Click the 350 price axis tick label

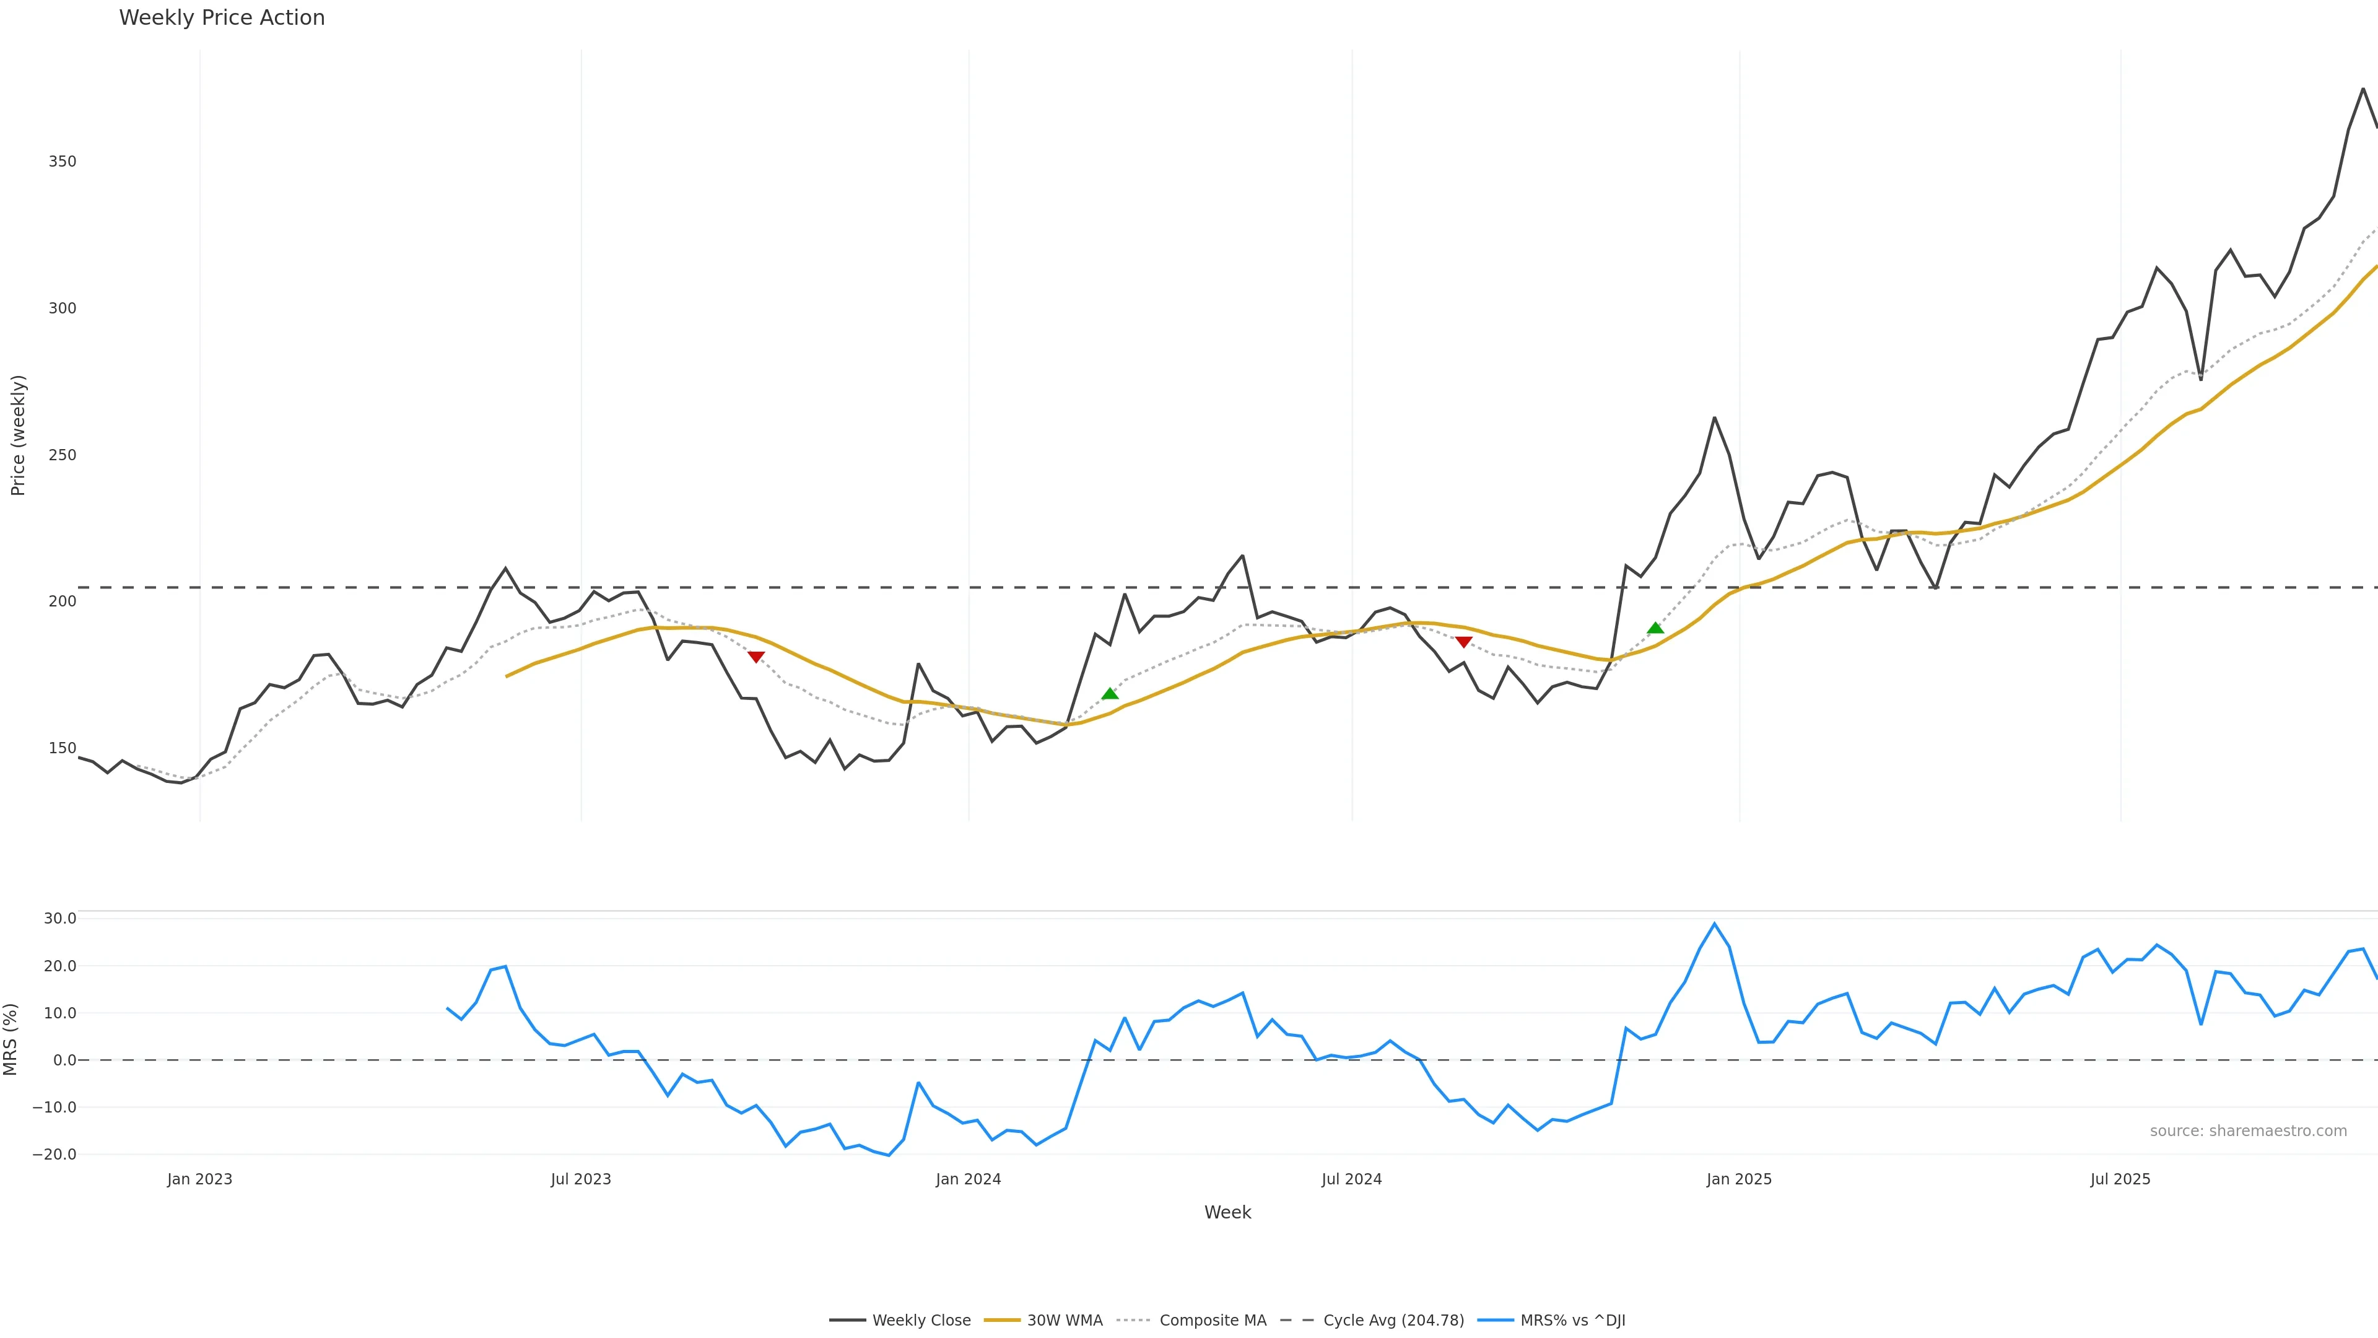pos(63,162)
